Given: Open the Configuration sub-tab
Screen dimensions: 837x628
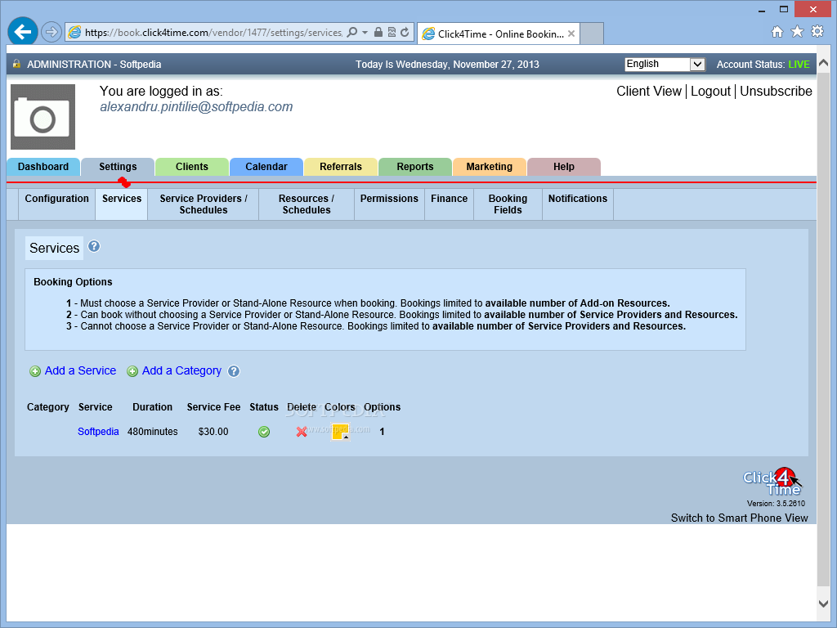Looking at the screenshot, I should click(57, 204).
